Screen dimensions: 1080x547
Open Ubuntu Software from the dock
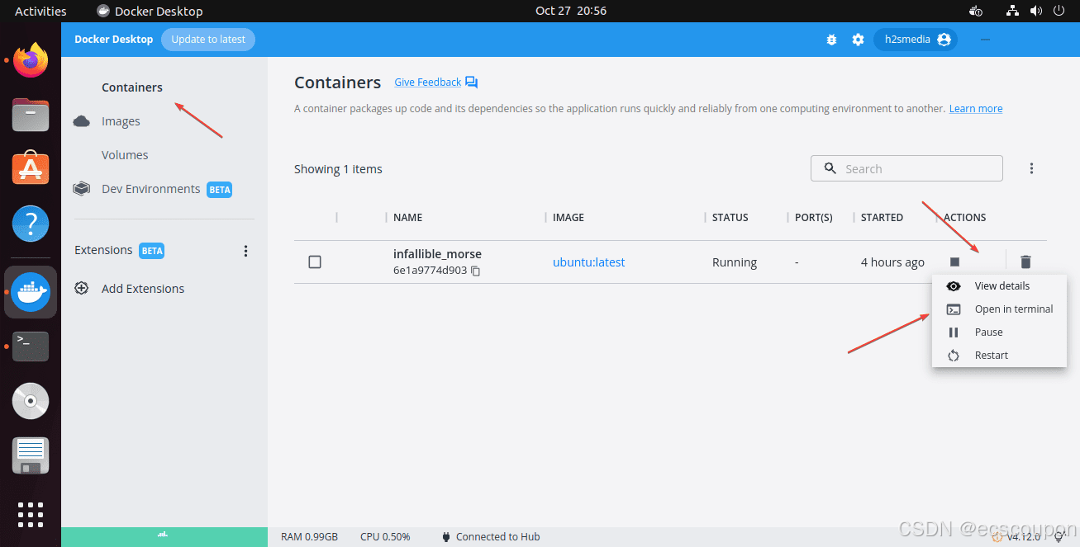coord(31,168)
